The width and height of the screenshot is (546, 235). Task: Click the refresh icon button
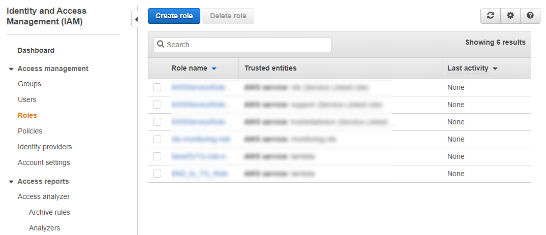(491, 16)
